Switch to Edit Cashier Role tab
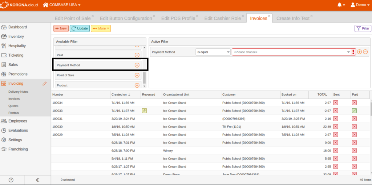The width and height of the screenshot is (372, 185). [x=223, y=18]
